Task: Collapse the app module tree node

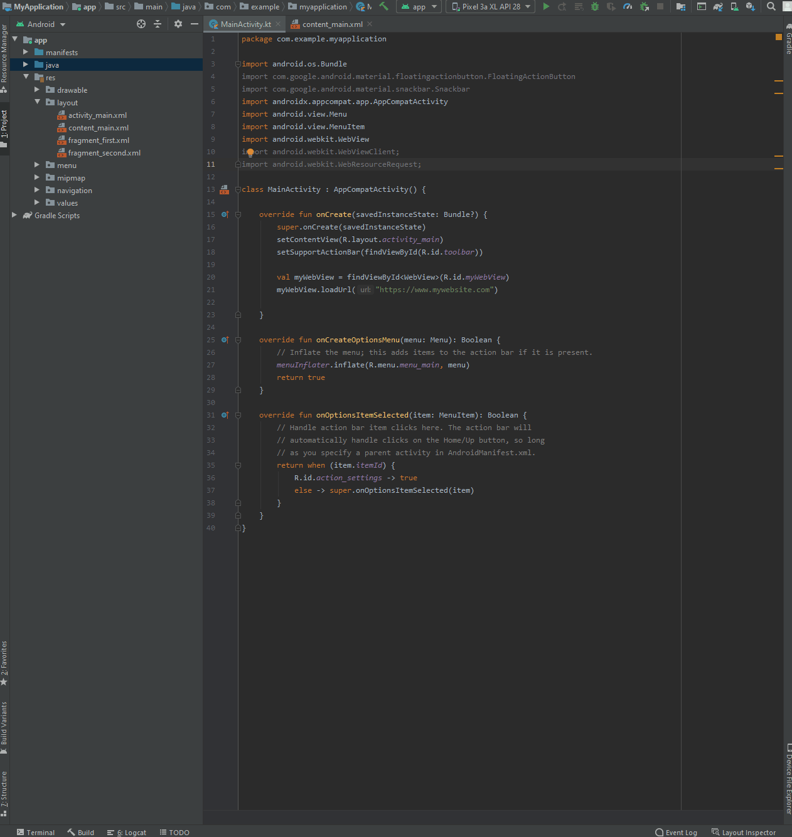Action: coord(14,39)
